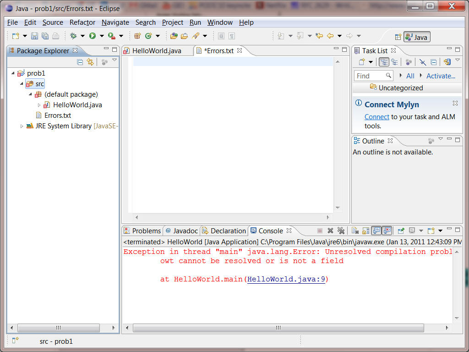Click HelloWorld.java:9 link in Console

pyautogui.click(x=286, y=279)
